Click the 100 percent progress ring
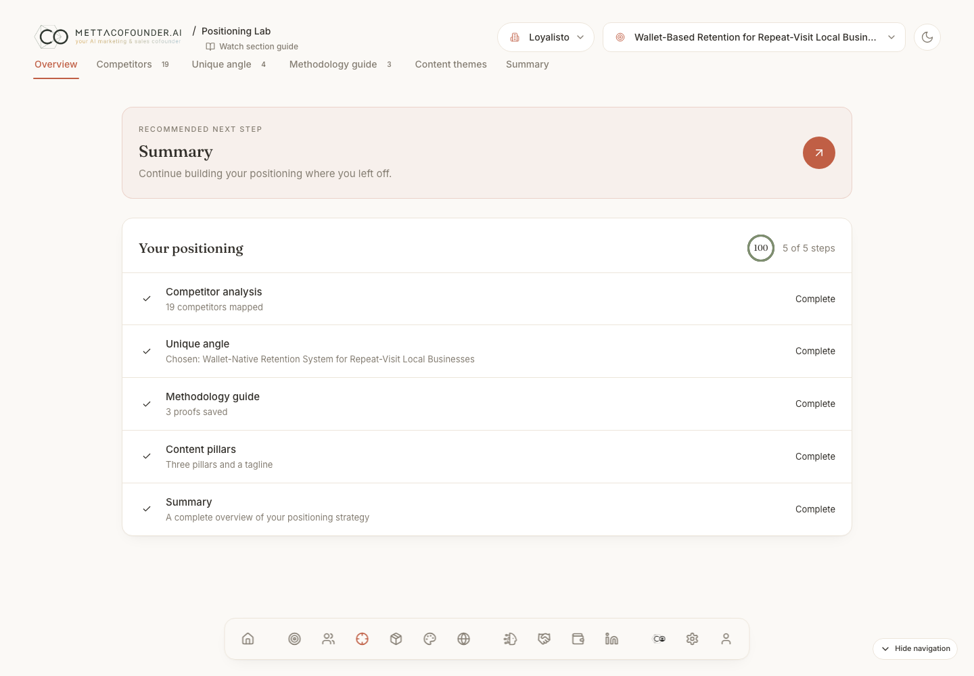 pyautogui.click(x=761, y=248)
